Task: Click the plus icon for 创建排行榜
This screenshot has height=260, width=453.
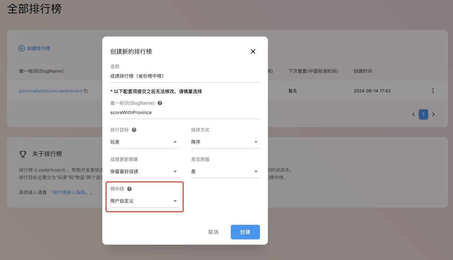Action: [x=22, y=48]
